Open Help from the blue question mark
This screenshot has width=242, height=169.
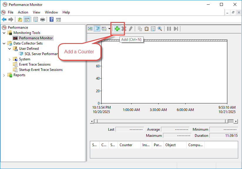click(51, 19)
